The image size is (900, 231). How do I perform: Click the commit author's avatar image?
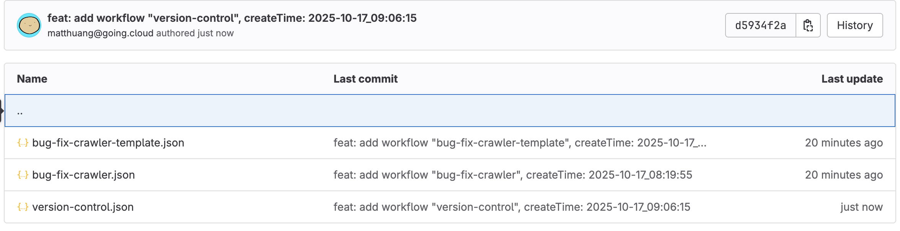(x=29, y=25)
